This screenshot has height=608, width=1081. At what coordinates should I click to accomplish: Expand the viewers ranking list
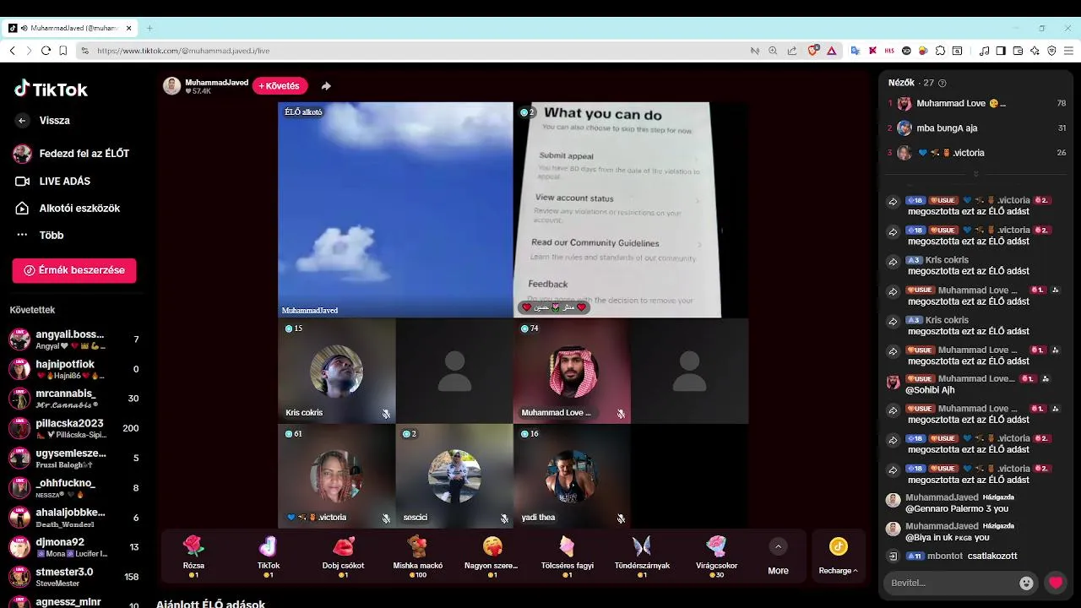point(976,174)
